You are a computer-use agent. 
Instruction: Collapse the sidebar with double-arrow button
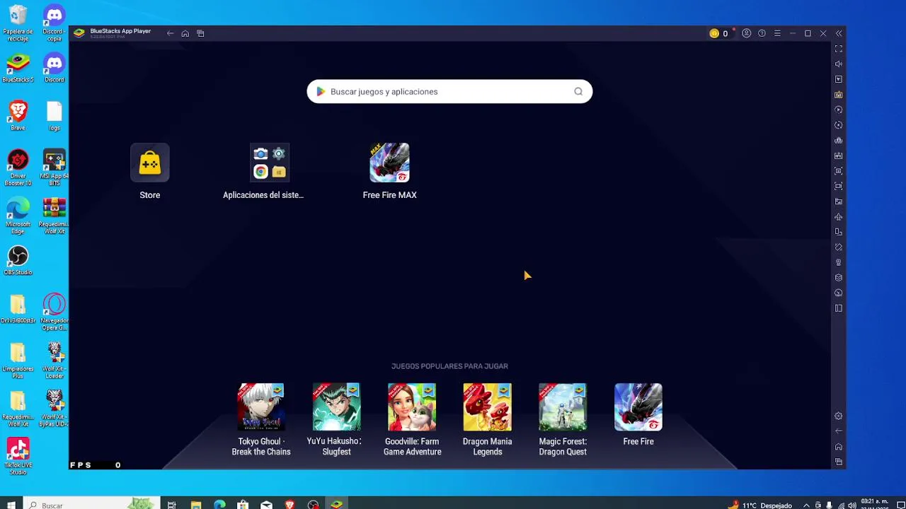(x=839, y=33)
